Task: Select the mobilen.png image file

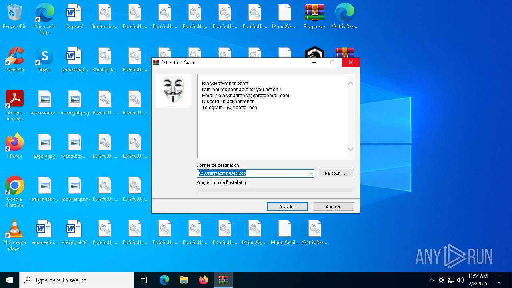Action: click(x=74, y=189)
